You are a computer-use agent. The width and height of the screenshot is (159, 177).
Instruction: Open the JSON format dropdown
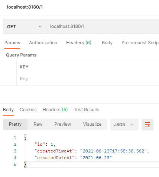(x=124, y=125)
